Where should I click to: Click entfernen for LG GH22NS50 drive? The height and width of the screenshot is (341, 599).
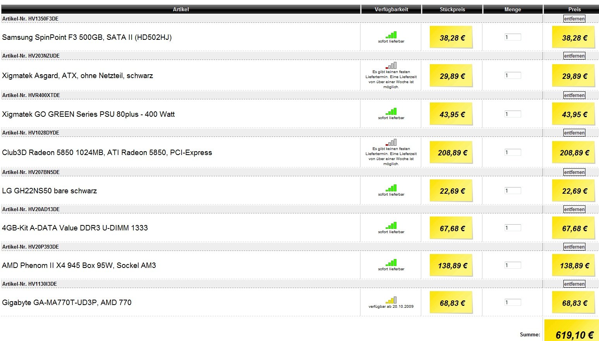pyautogui.click(x=574, y=172)
